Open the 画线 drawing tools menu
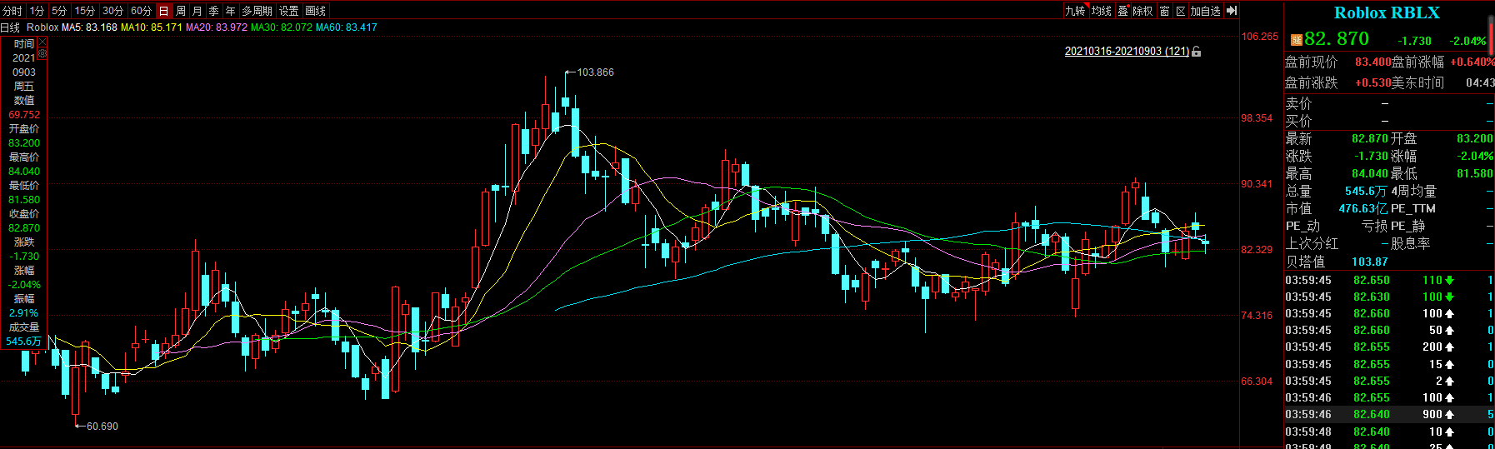Viewport: 1495px width, 449px height. [x=316, y=11]
